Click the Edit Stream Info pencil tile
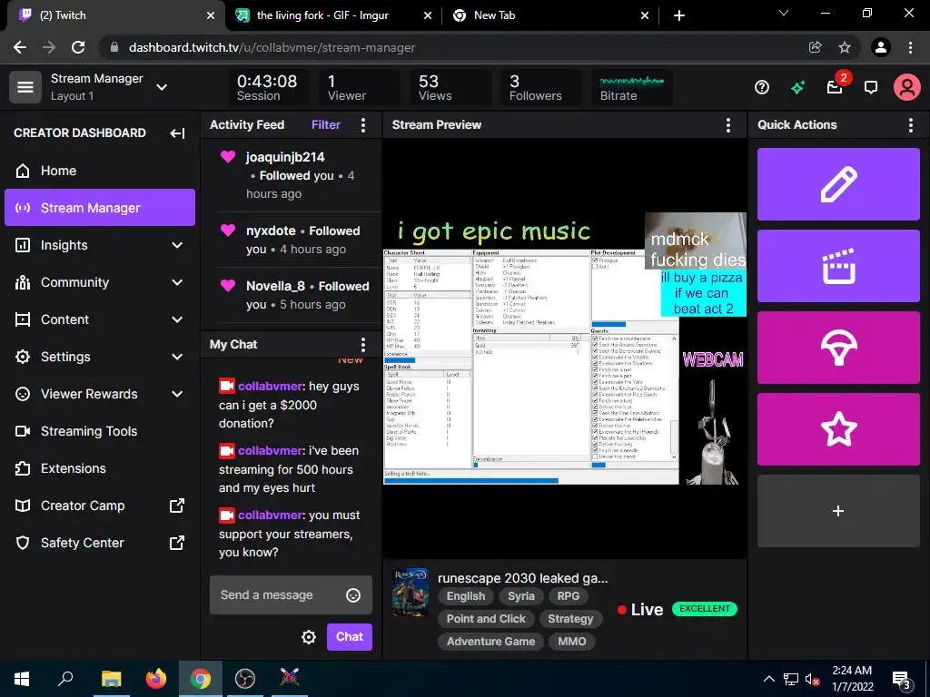 (838, 184)
